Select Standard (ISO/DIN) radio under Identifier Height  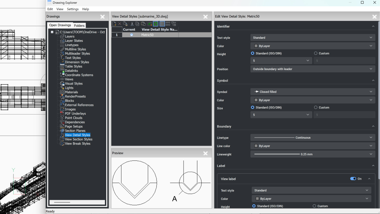pyautogui.click(x=253, y=53)
